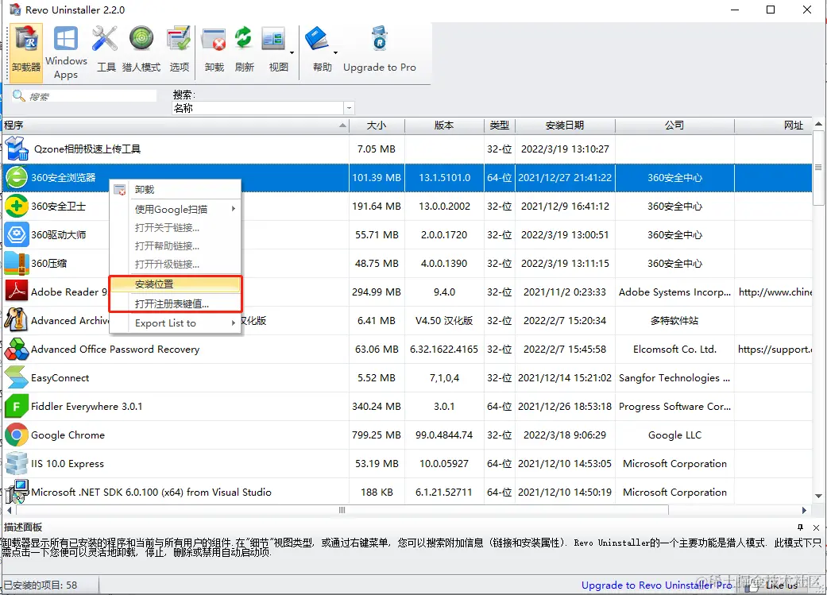Sort programs by the 大小 column header
Screen dimensions: 827x595
(377, 126)
